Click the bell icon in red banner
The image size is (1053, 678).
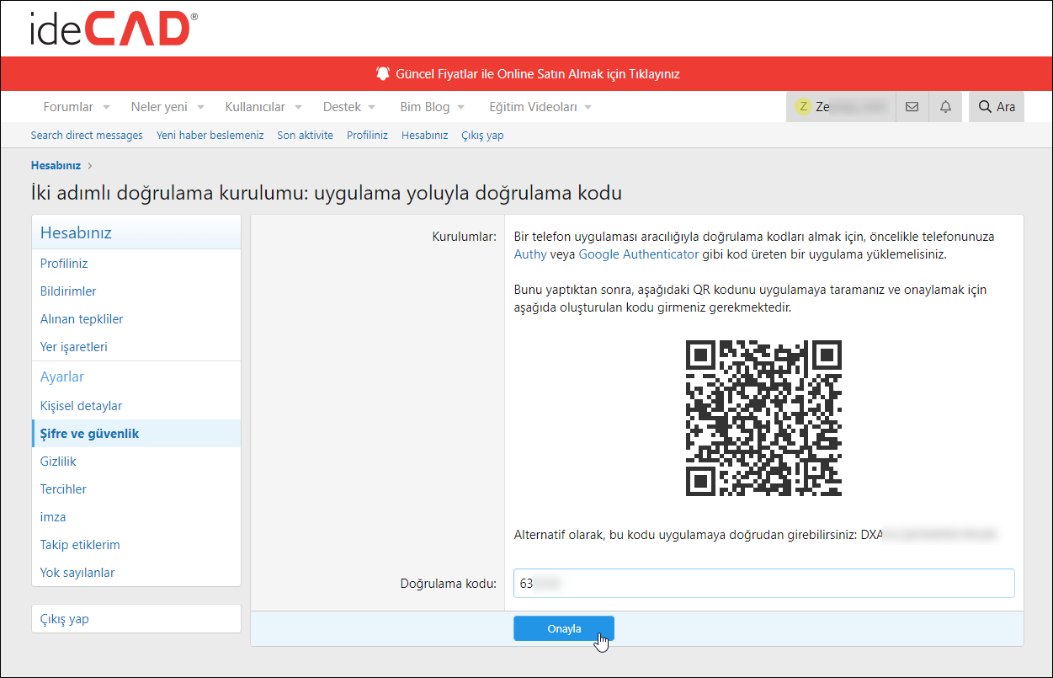[x=383, y=73]
